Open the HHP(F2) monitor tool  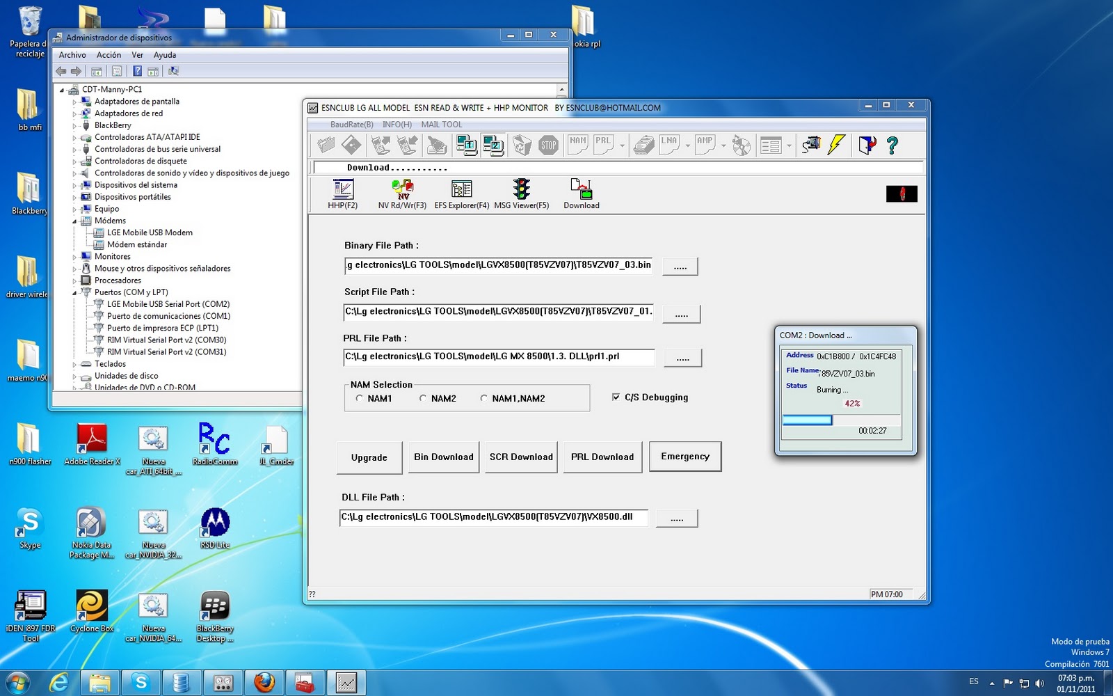point(343,193)
